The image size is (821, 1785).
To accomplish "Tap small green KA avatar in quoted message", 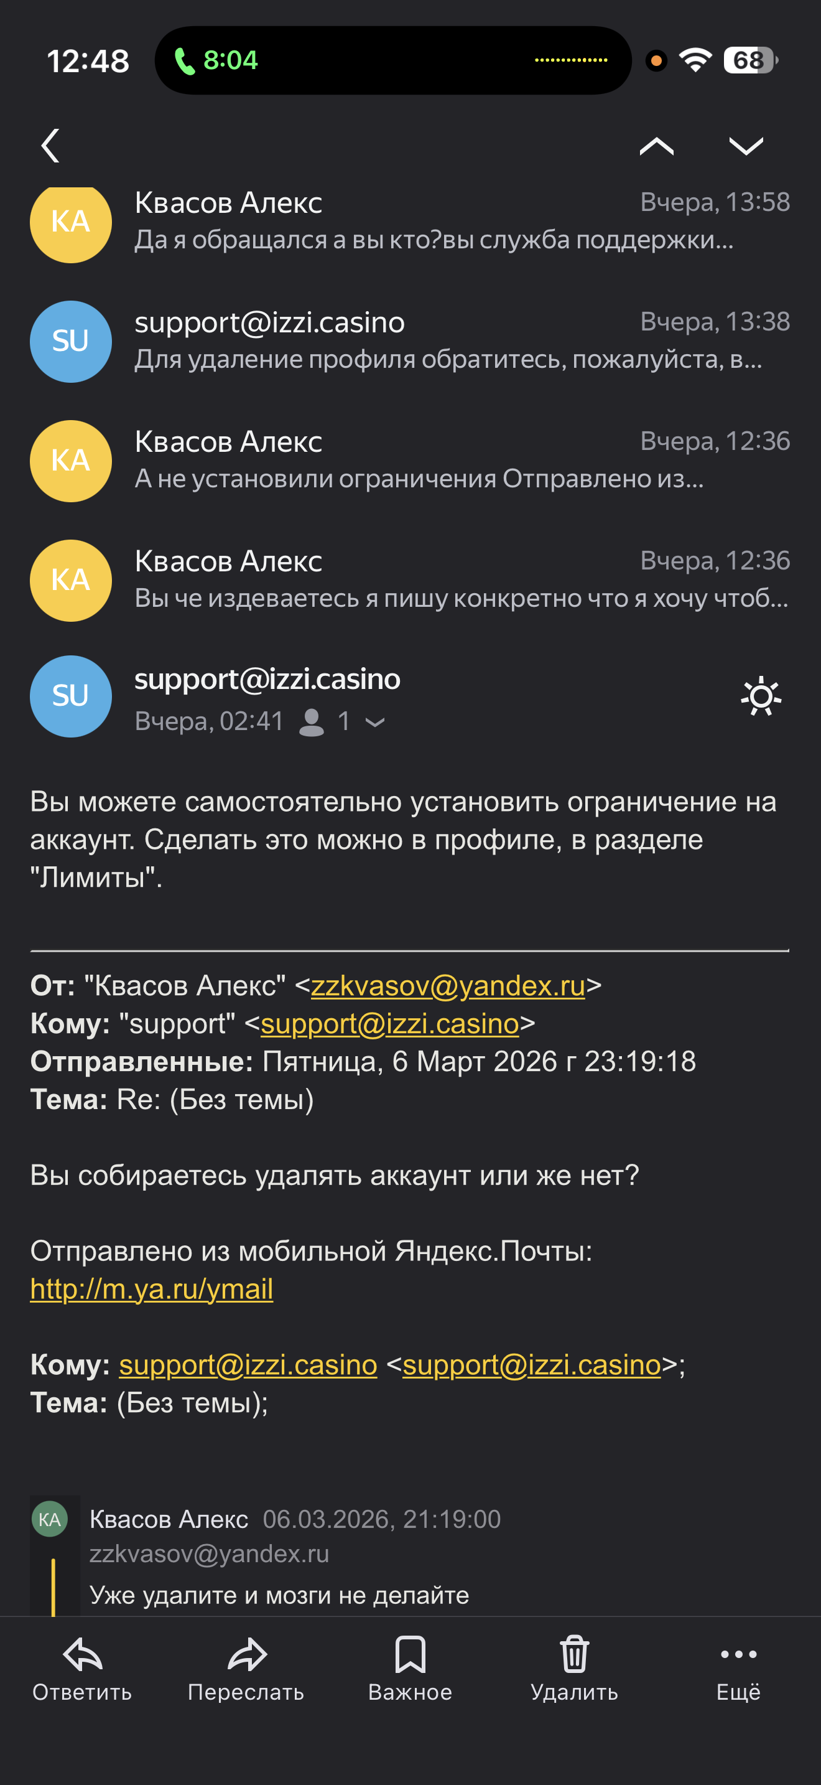I will pos(50,1519).
